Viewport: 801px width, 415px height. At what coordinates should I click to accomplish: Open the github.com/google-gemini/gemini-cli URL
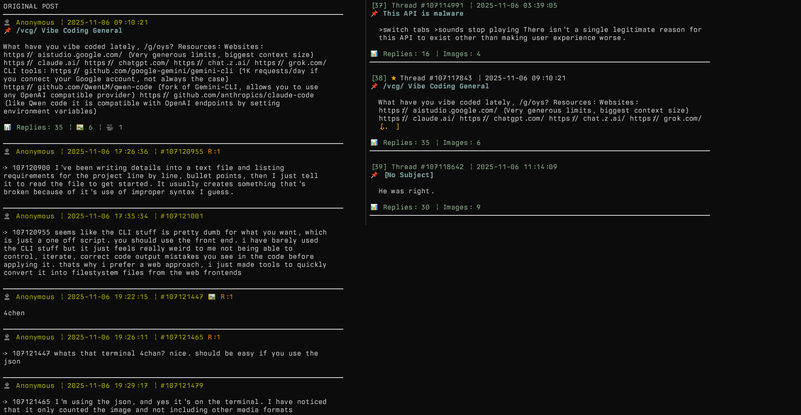tap(142, 71)
